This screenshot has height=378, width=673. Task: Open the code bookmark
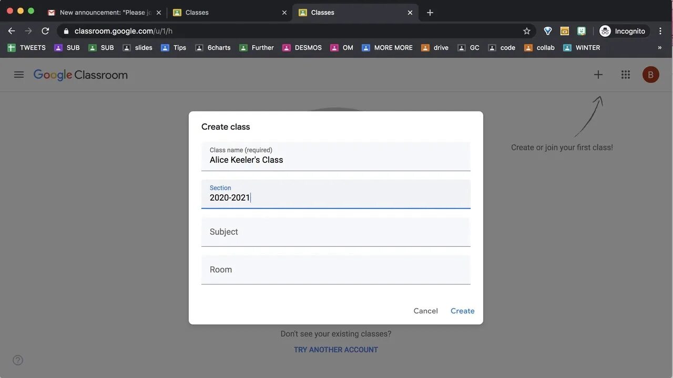(x=502, y=48)
